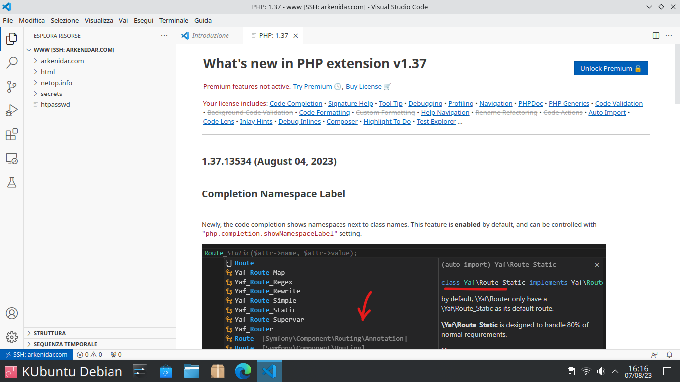Screen dimensions: 680x382
Task: Open the Test Explorer link
Action: click(x=436, y=121)
